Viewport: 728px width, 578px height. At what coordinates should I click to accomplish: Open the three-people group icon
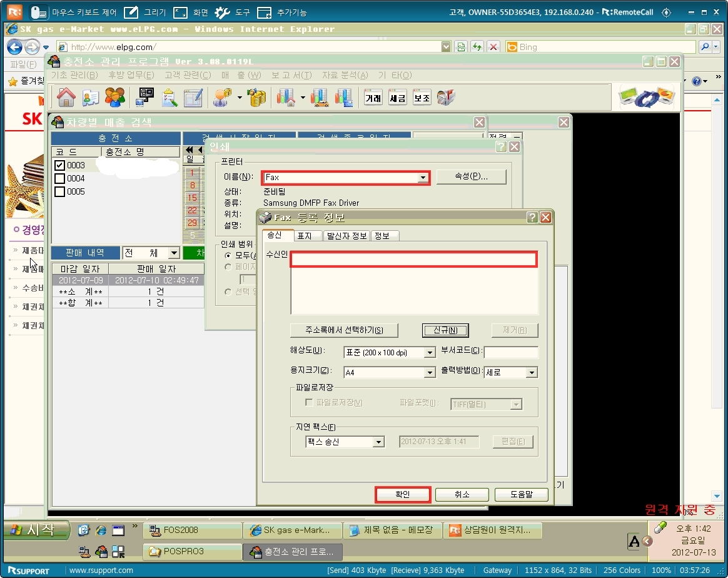tap(114, 97)
